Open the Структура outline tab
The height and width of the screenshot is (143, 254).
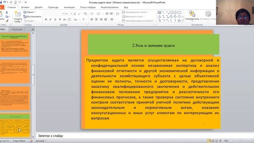tap(17, 29)
